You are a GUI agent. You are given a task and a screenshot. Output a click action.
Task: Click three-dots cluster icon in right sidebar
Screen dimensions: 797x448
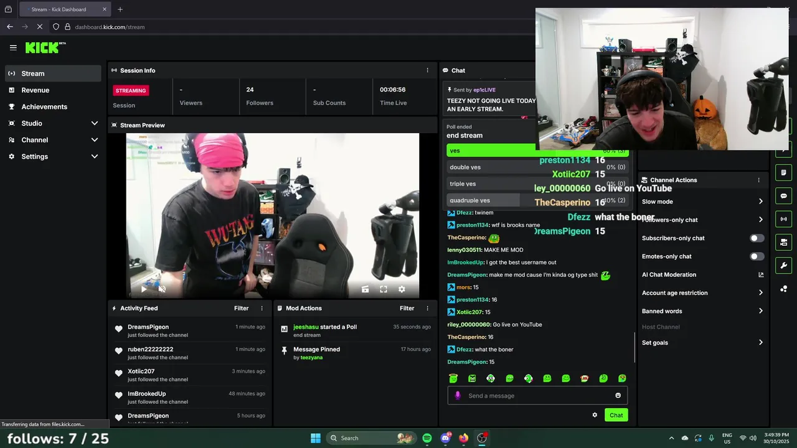pyautogui.click(x=783, y=289)
